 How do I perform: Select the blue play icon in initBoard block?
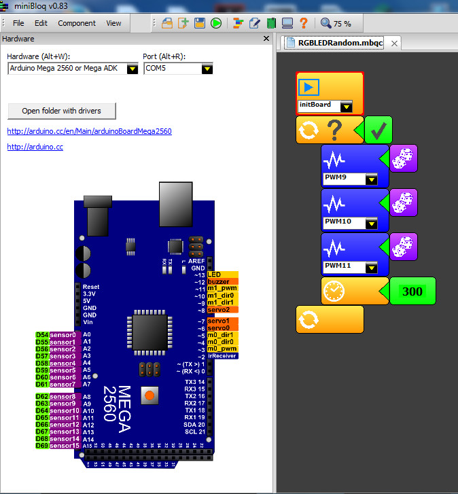tap(309, 87)
